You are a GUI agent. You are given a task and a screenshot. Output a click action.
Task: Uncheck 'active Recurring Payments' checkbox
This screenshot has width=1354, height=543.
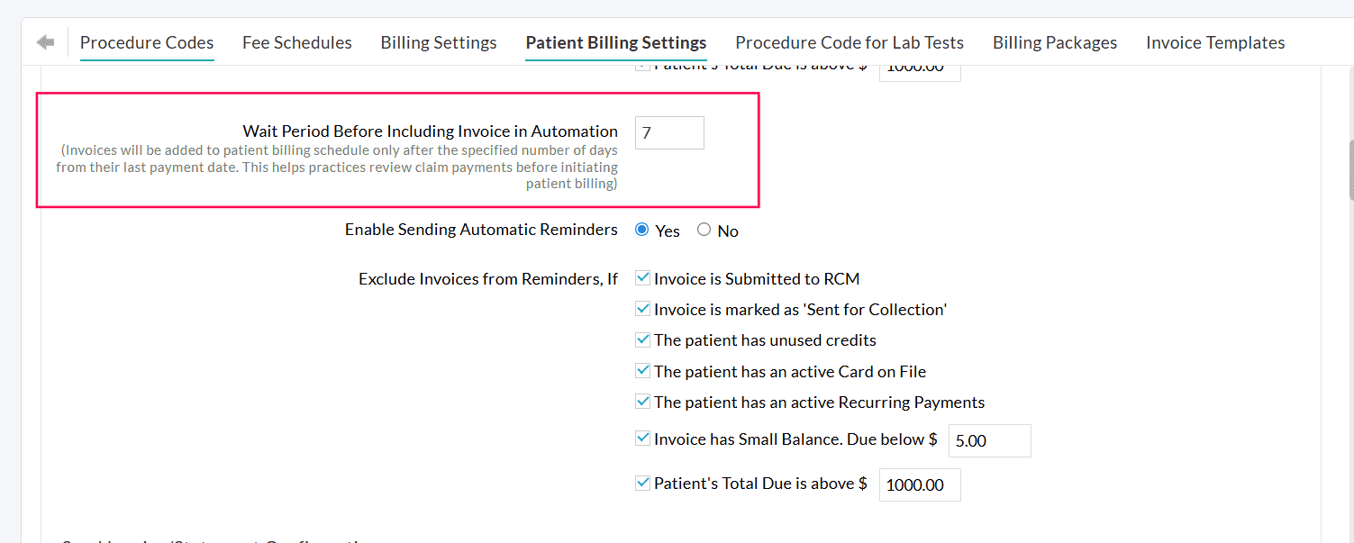[x=643, y=402]
